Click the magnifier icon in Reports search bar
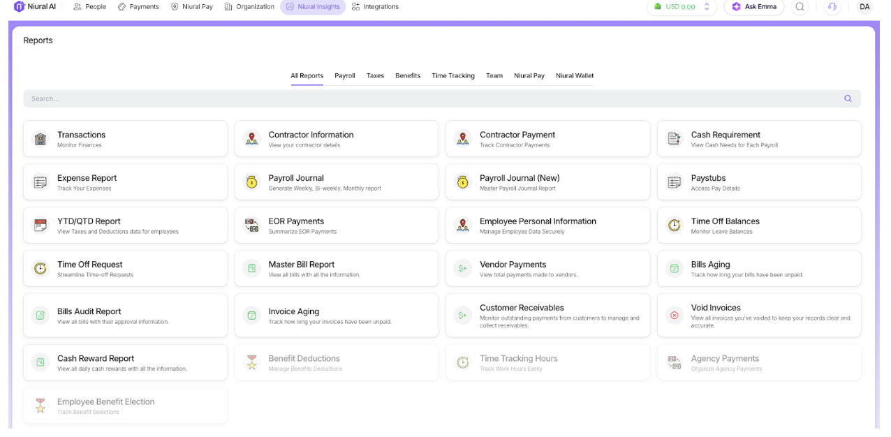 coord(848,98)
